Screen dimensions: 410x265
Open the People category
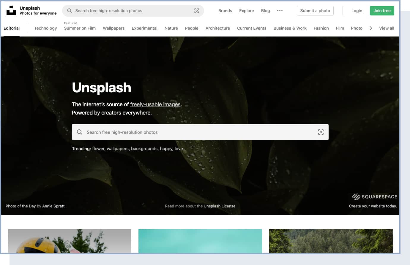pos(192,28)
